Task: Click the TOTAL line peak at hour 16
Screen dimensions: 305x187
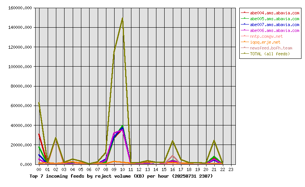Action: click(x=172, y=141)
